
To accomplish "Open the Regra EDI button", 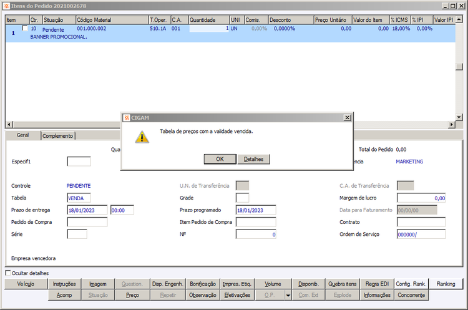I will [x=377, y=284].
